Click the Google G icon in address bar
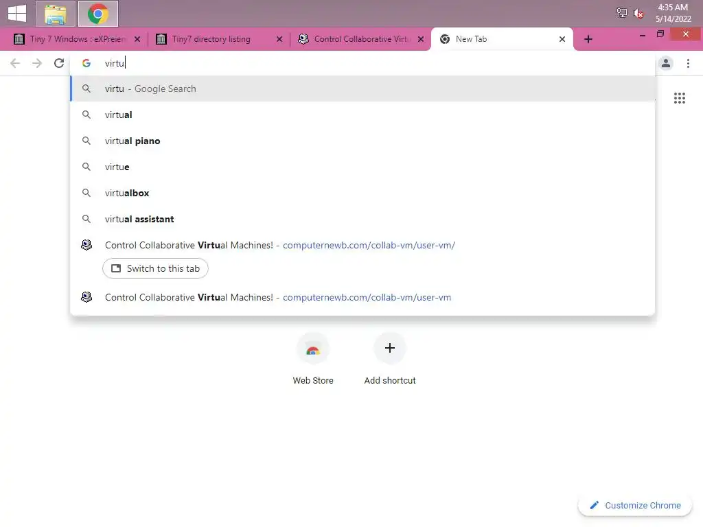Image resolution: width=703 pixels, height=527 pixels. pos(87,63)
